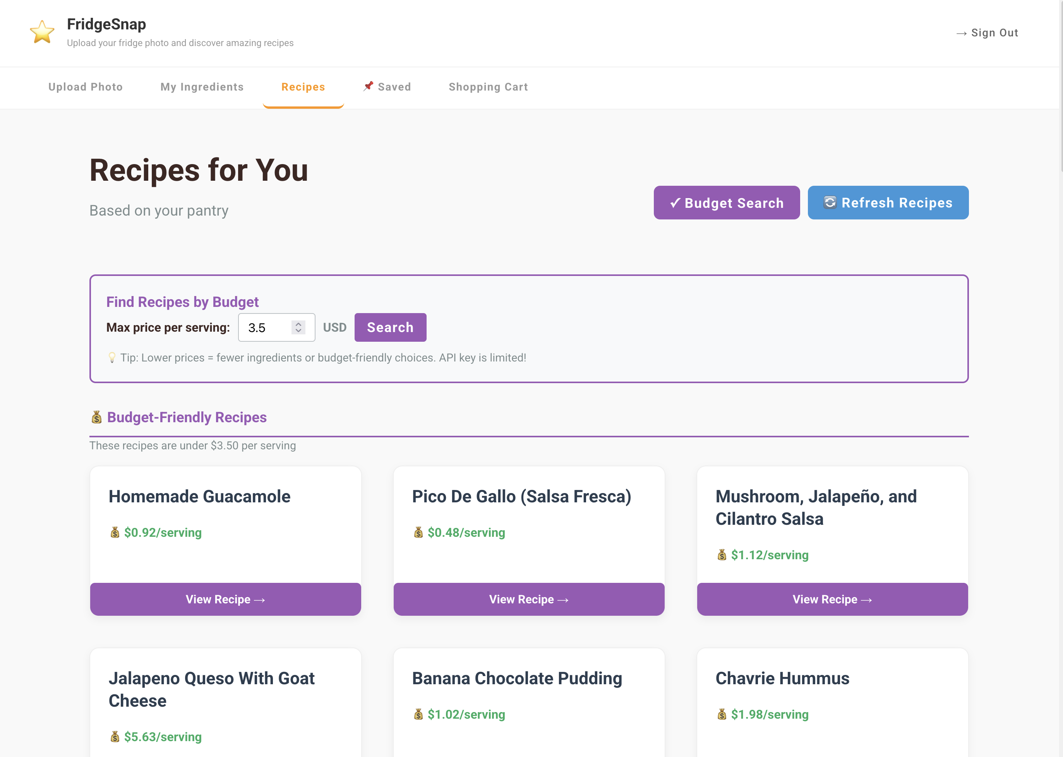Screen dimensions: 1063x757
Task: View Recipe for Homemade Guacamole
Action: [x=225, y=599]
